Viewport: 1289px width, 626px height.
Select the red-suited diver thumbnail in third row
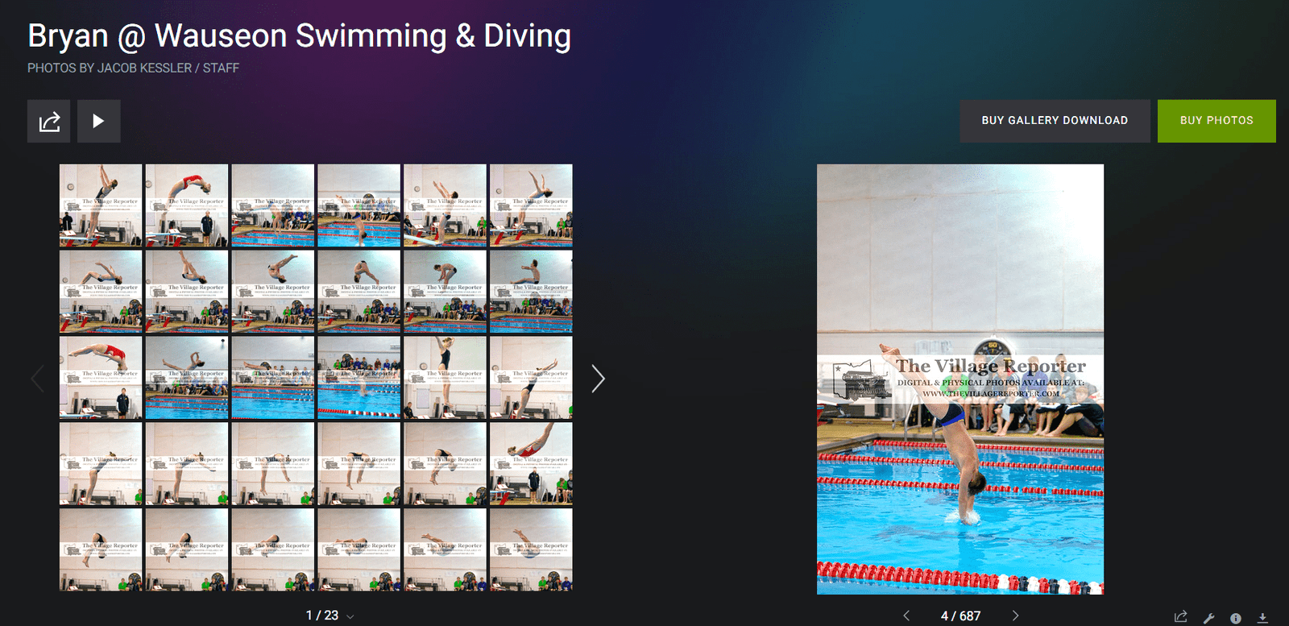click(101, 378)
